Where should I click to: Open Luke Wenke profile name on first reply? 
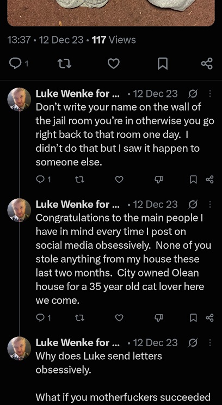click(x=78, y=94)
